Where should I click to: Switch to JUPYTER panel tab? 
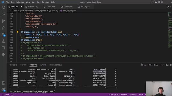[x=43, y=65]
